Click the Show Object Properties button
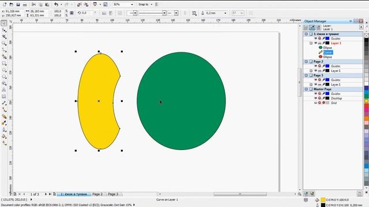 (306, 28)
